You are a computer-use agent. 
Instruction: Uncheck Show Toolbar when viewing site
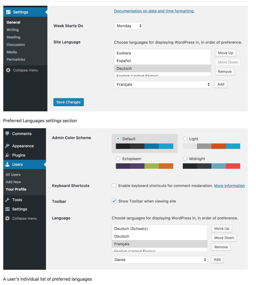point(114,201)
